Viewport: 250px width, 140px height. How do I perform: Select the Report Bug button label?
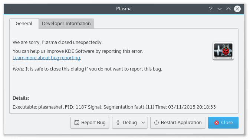93,123
